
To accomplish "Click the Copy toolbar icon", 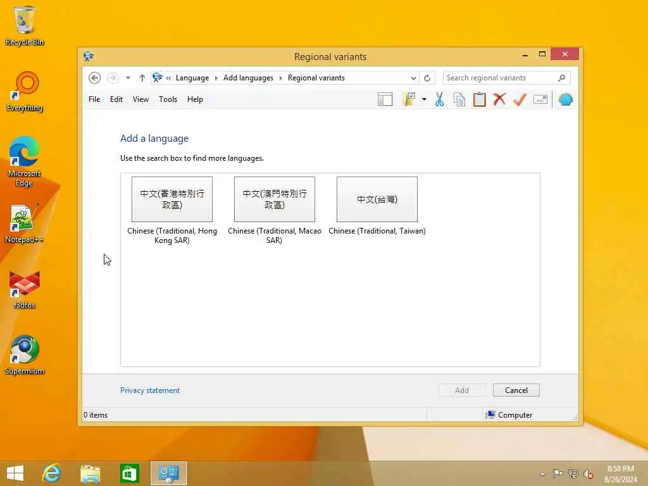I will [x=459, y=99].
